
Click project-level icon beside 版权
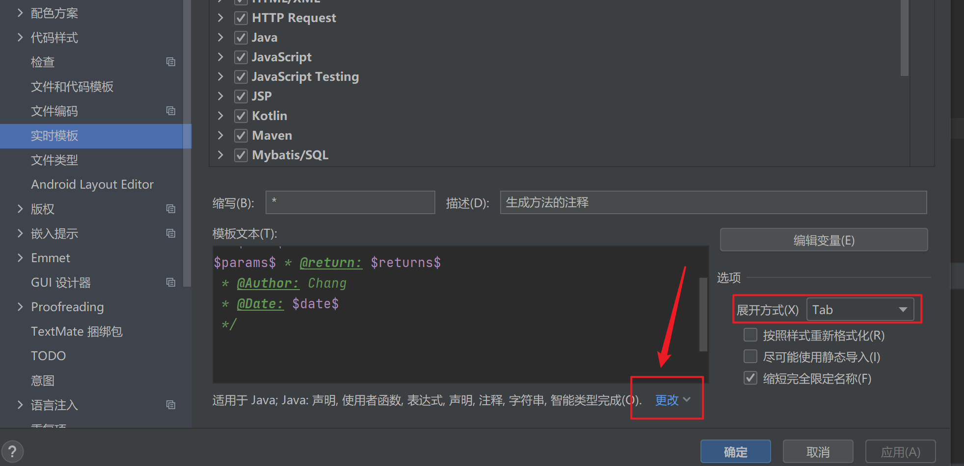point(171,209)
